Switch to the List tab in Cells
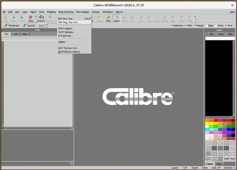Image resolution: width=237 pixels, height=170 pixels. 16,34
